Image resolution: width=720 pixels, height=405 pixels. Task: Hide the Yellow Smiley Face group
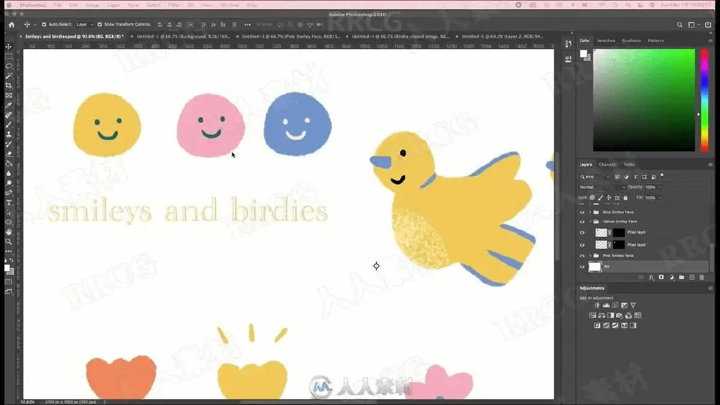click(582, 221)
